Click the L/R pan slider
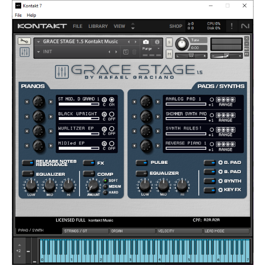This screenshot has width=265, height=265. pyautogui.click(x=191, y=56)
